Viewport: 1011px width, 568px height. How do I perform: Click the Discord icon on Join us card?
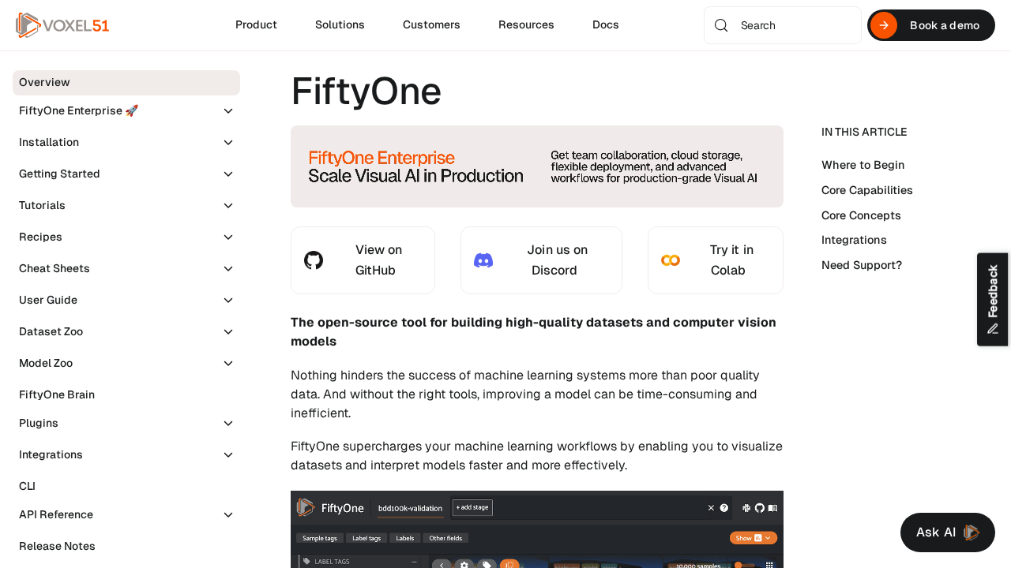(484, 260)
